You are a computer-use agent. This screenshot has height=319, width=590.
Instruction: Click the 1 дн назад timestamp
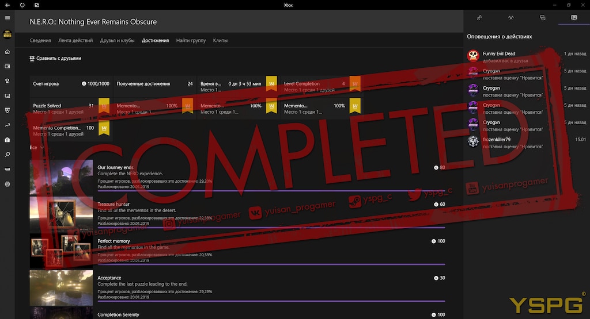click(x=575, y=53)
